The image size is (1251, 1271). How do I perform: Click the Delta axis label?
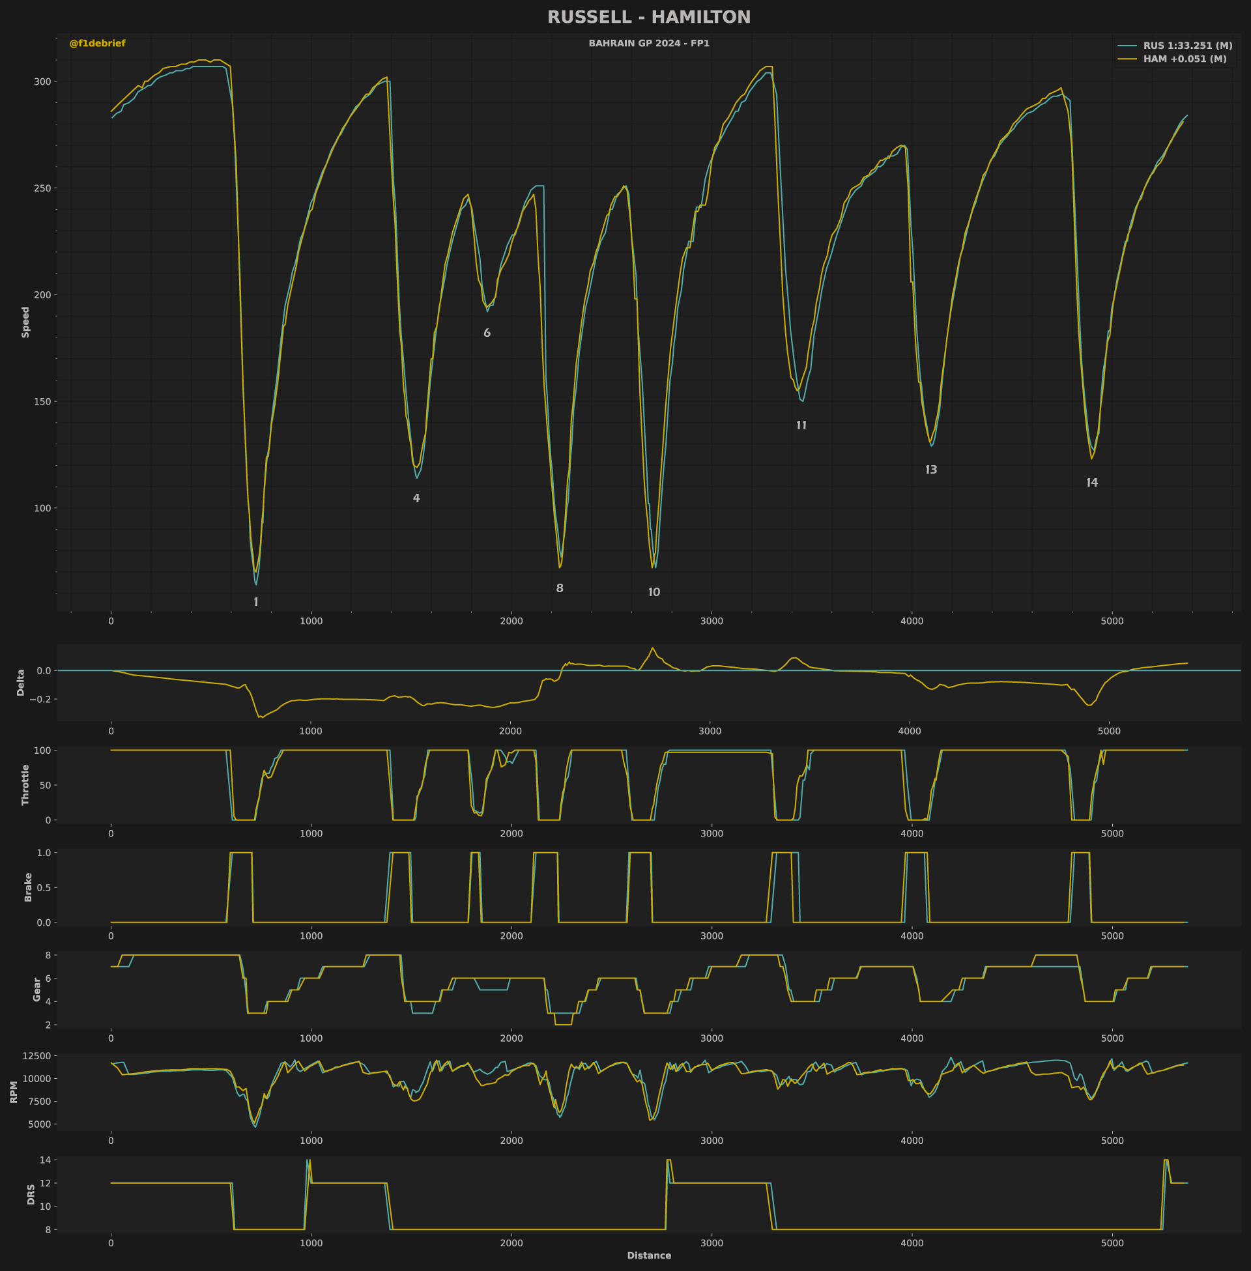tap(21, 683)
